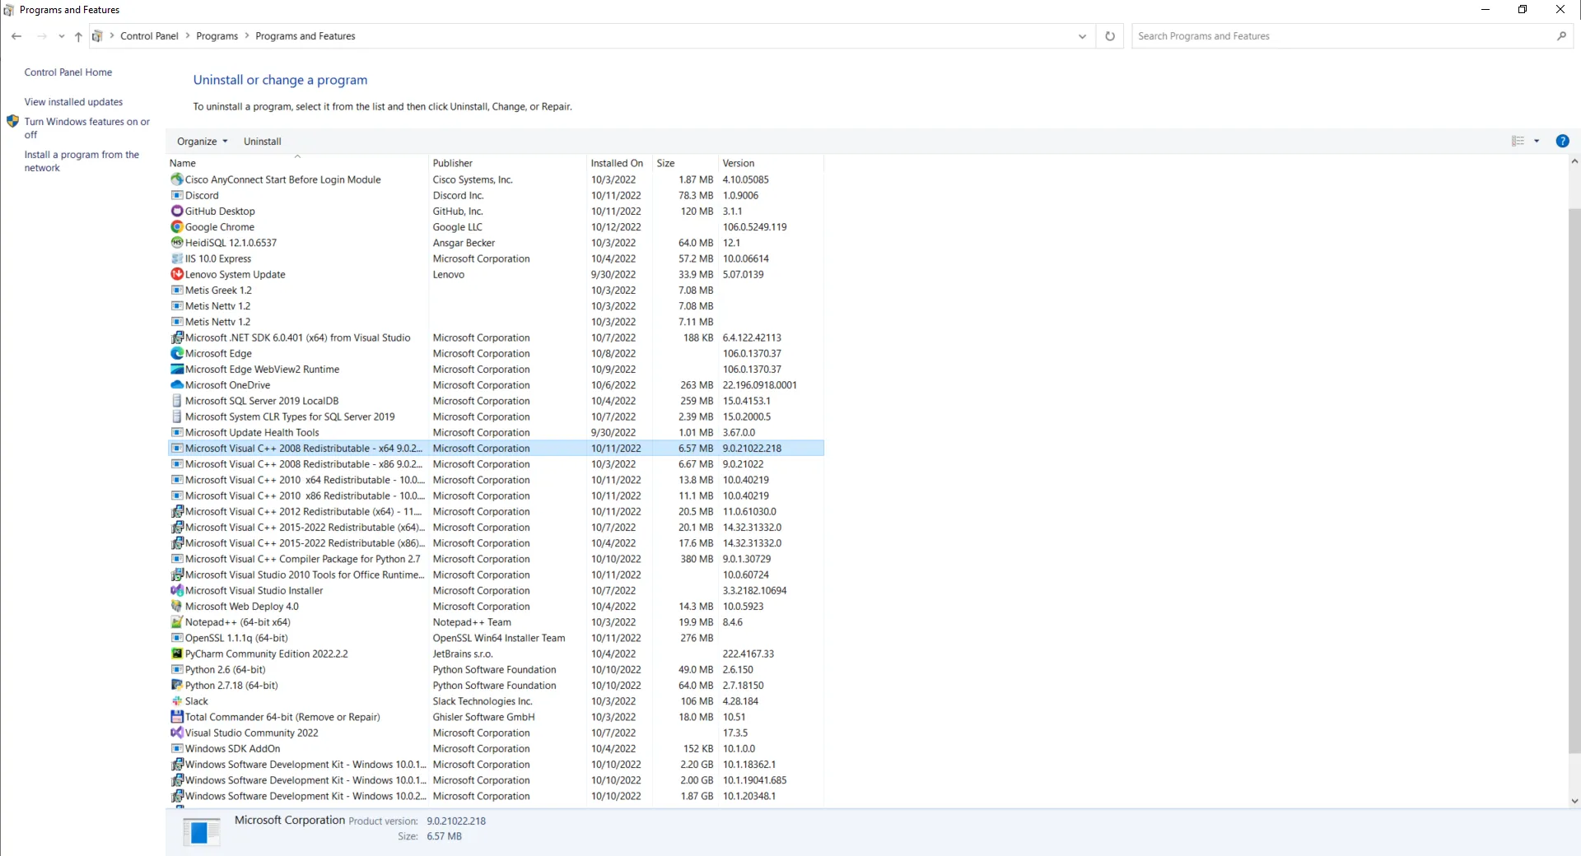
Task: Sort by the Installed On column header
Action: tap(619, 163)
